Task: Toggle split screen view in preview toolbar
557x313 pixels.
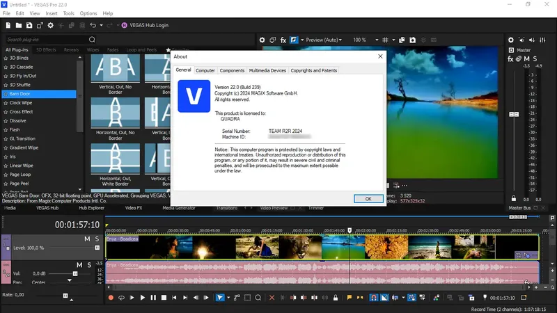Action: (x=294, y=40)
